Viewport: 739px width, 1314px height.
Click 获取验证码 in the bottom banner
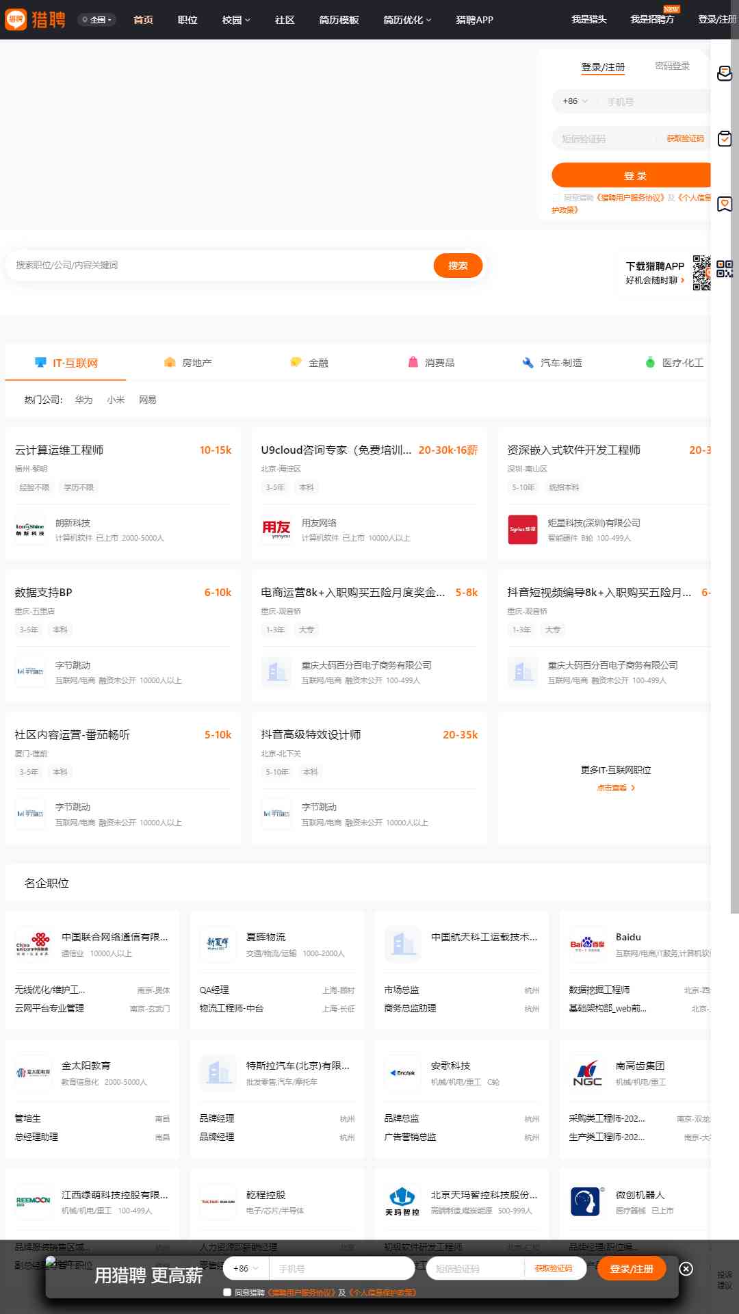pyautogui.click(x=553, y=1268)
